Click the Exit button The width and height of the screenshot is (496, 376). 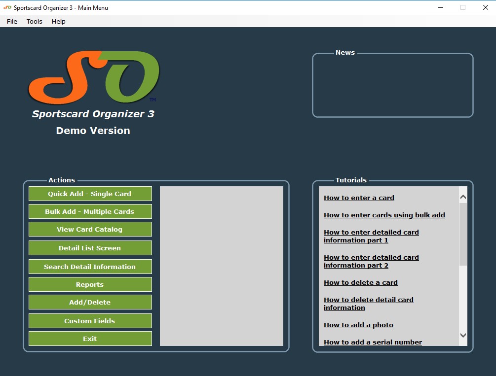coord(90,339)
